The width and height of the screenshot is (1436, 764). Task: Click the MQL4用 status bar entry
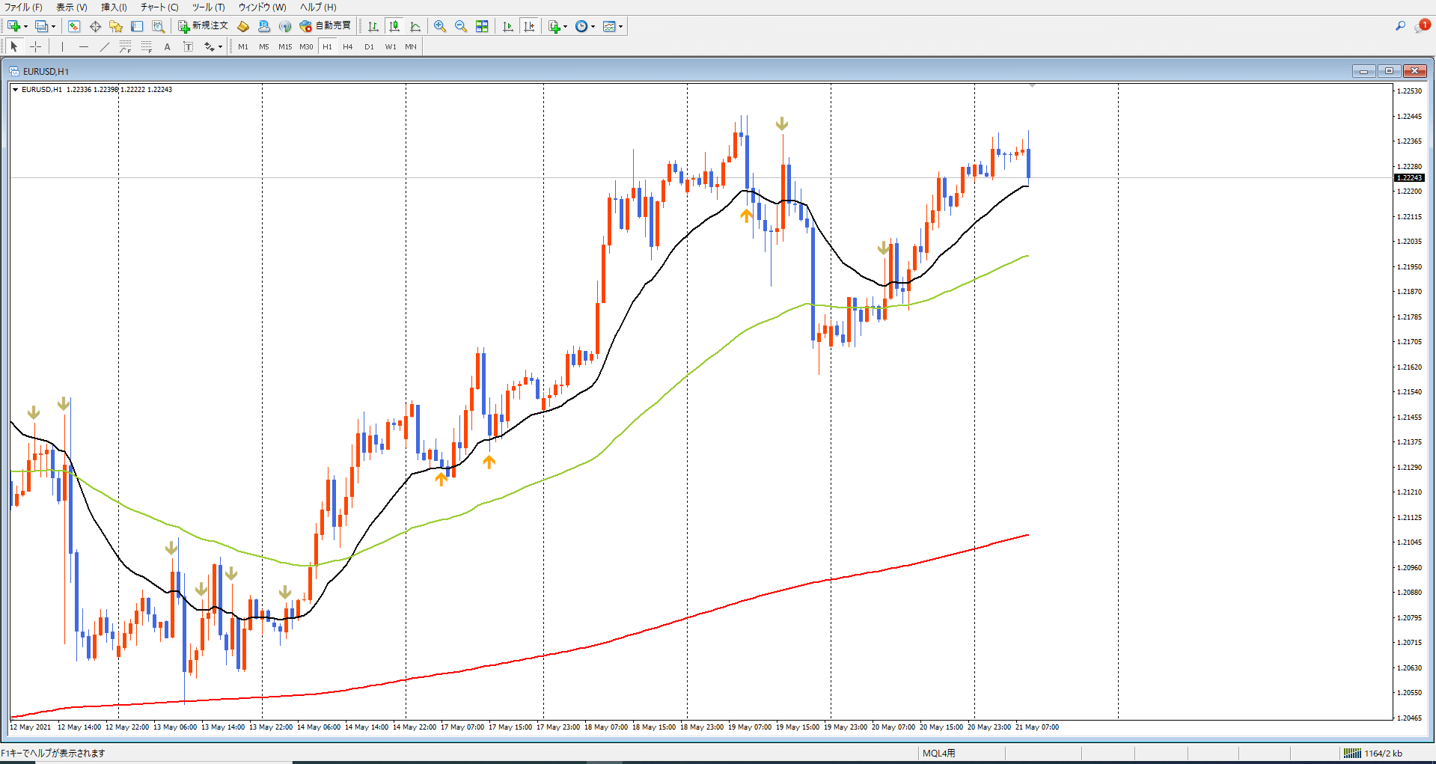938,754
